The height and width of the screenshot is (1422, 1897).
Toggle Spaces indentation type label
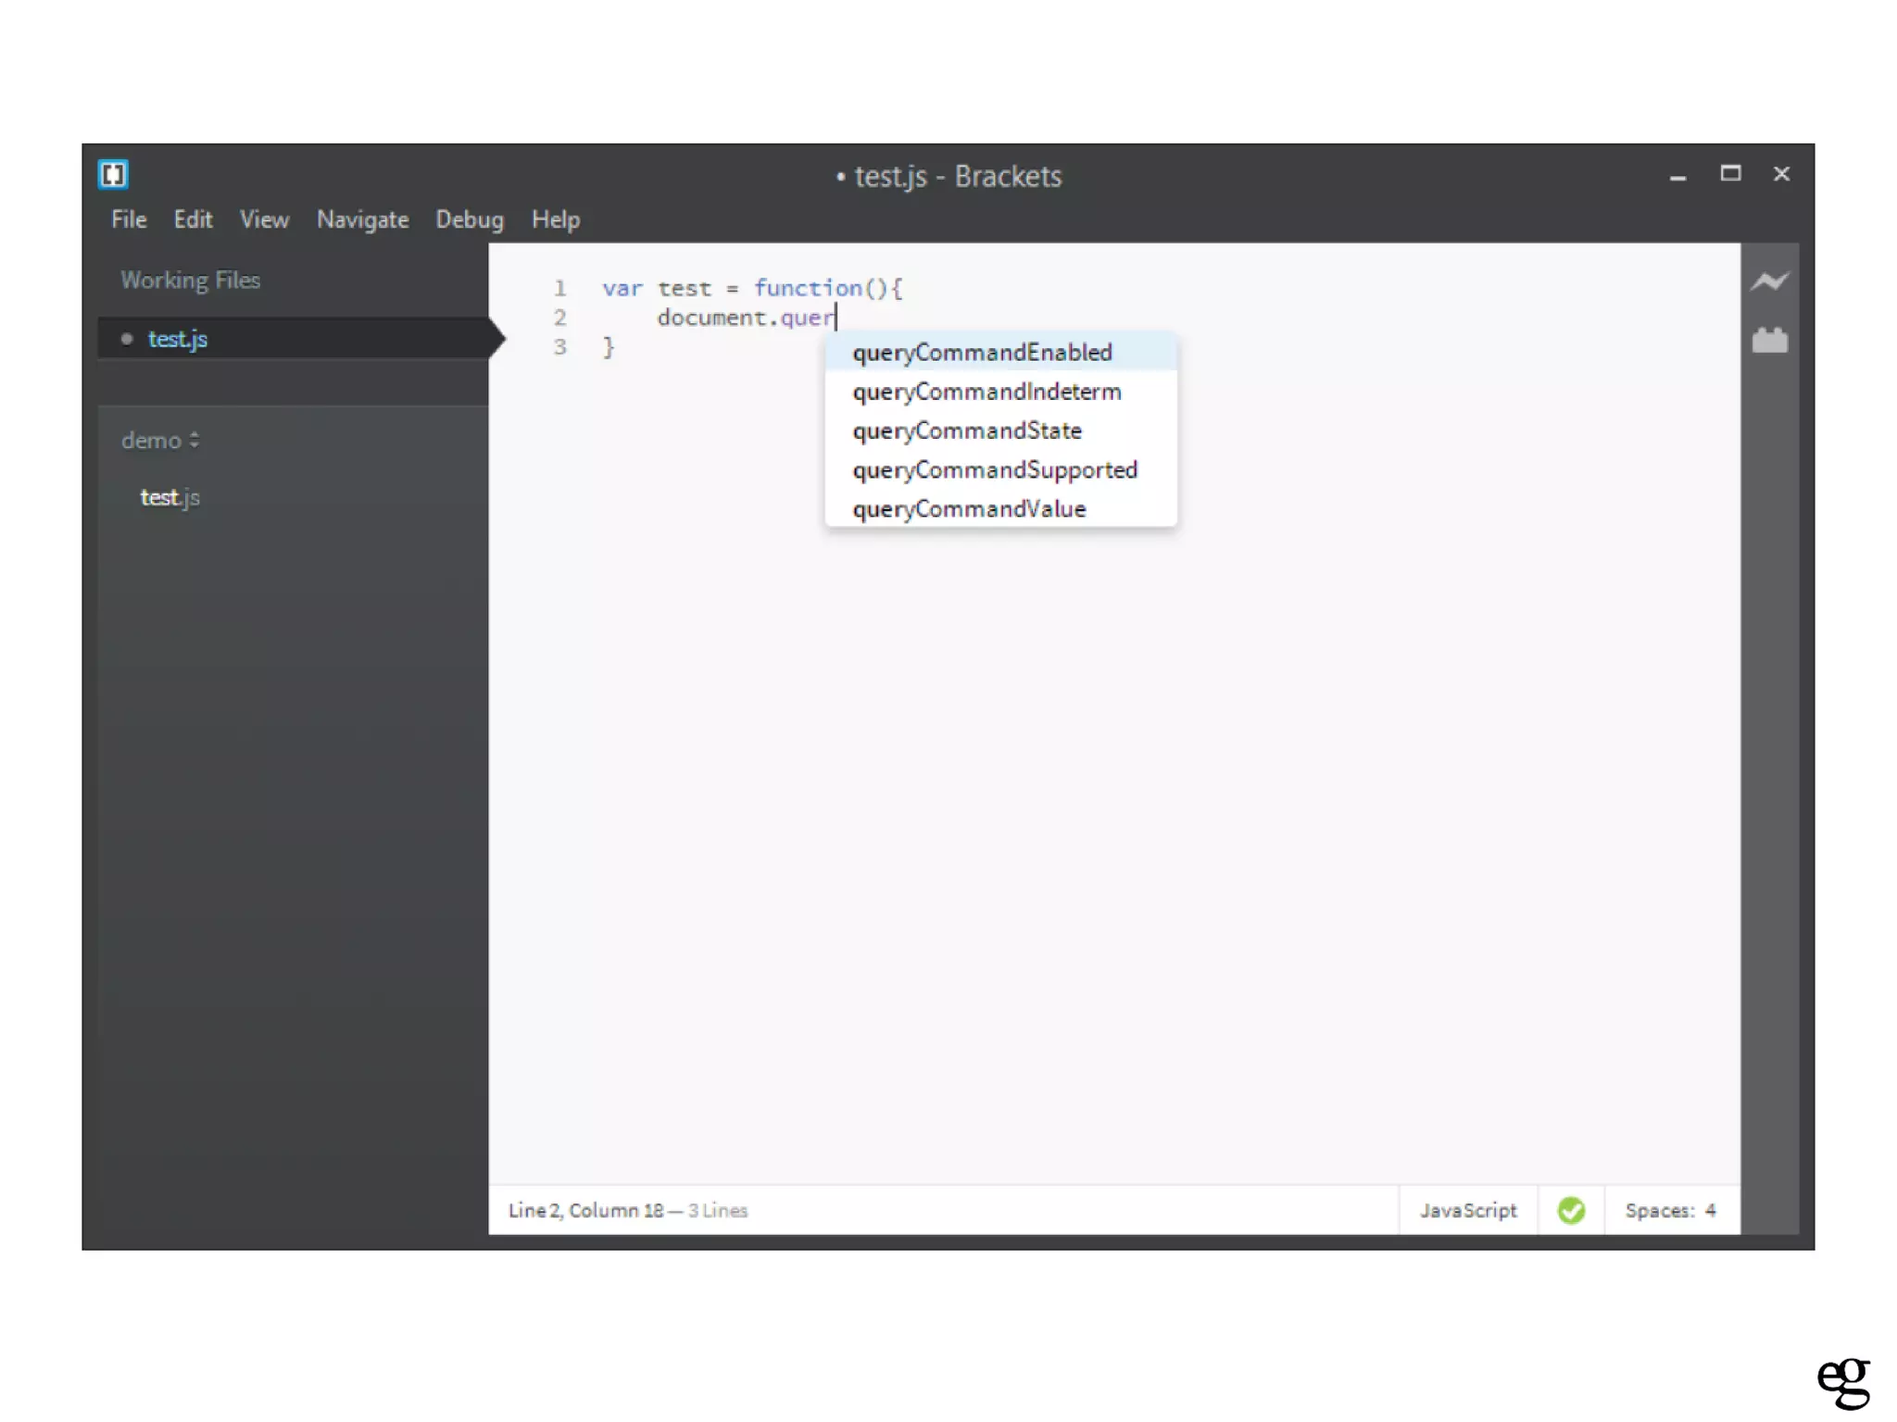click(1659, 1210)
